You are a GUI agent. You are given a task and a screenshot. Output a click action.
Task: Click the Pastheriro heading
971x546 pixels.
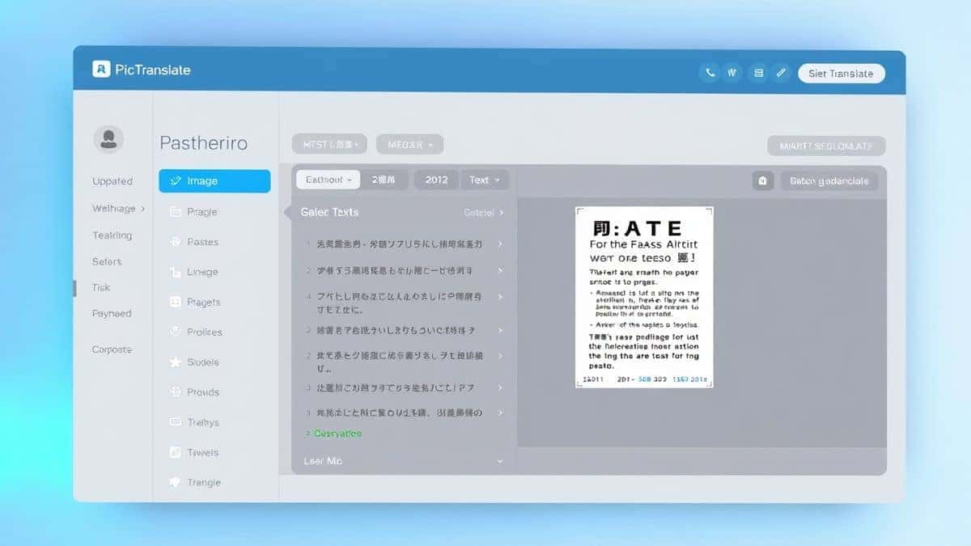[x=204, y=143]
